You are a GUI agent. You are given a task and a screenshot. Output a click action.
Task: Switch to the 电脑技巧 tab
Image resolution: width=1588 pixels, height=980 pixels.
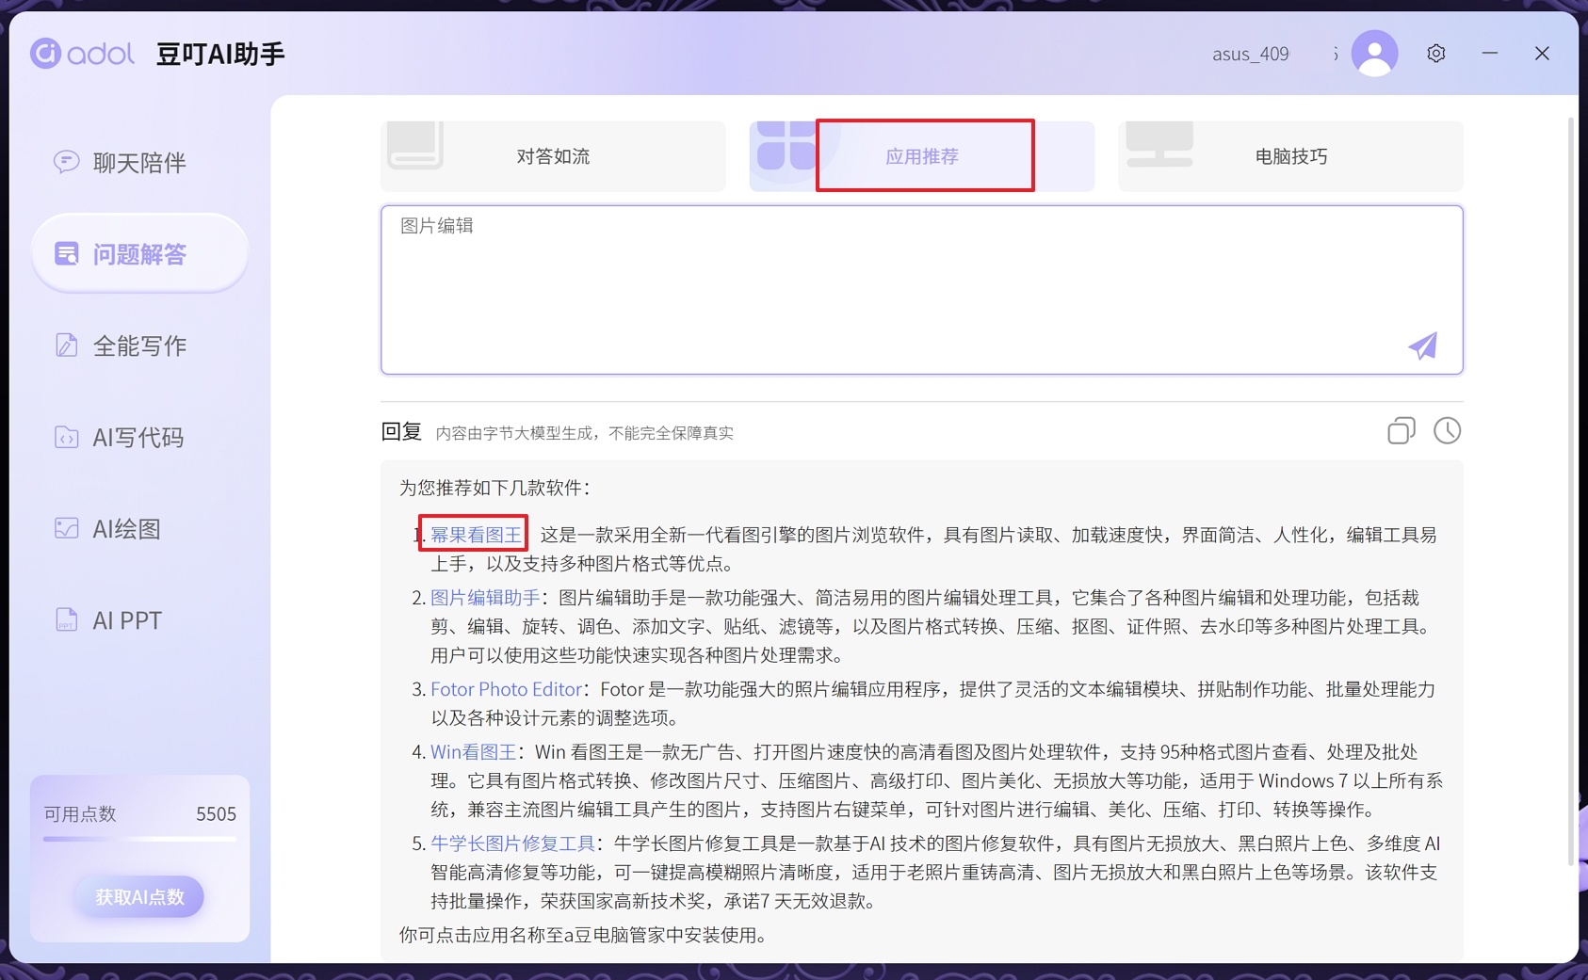click(x=1290, y=156)
